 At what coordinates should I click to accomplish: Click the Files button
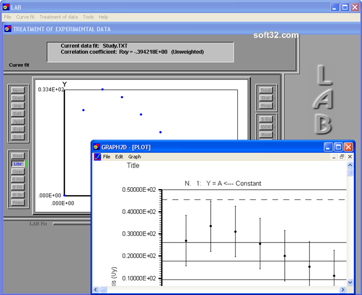17,203
